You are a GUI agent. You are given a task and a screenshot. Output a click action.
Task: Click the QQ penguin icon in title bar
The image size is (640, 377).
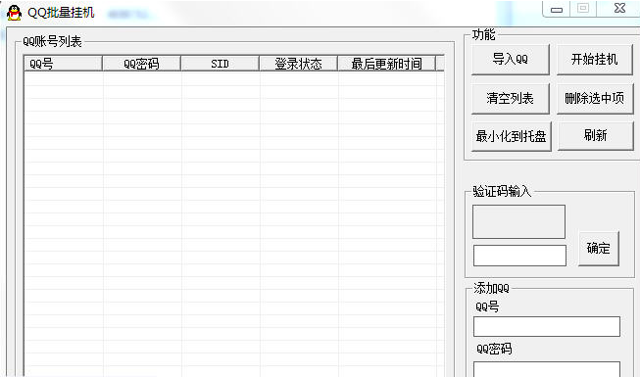[x=15, y=13]
